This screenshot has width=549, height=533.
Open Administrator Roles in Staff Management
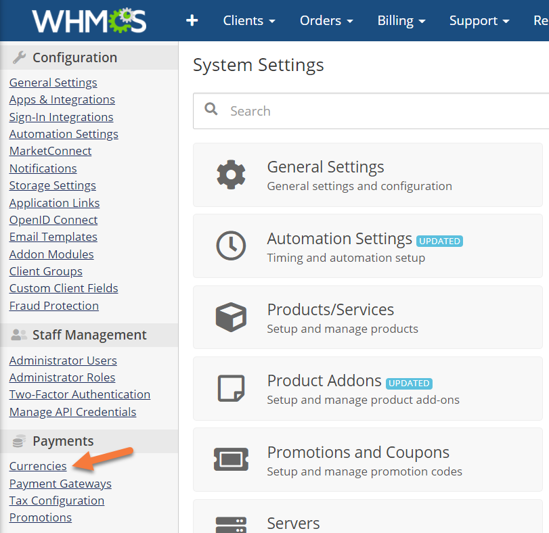point(62,377)
